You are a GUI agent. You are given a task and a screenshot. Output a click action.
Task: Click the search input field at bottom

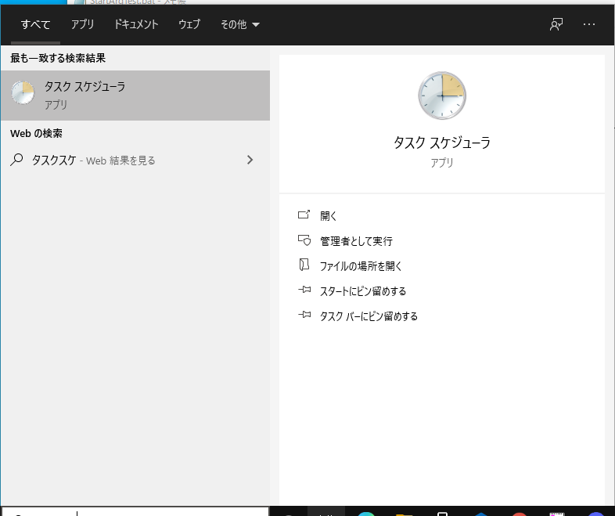(x=135, y=511)
